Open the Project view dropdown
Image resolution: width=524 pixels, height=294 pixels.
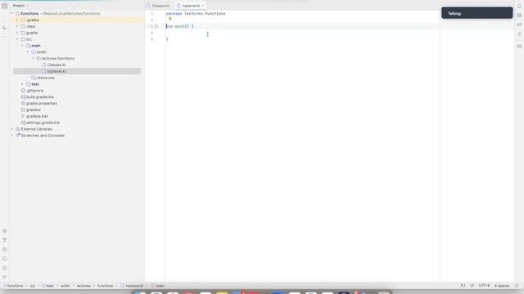pos(20,6)
